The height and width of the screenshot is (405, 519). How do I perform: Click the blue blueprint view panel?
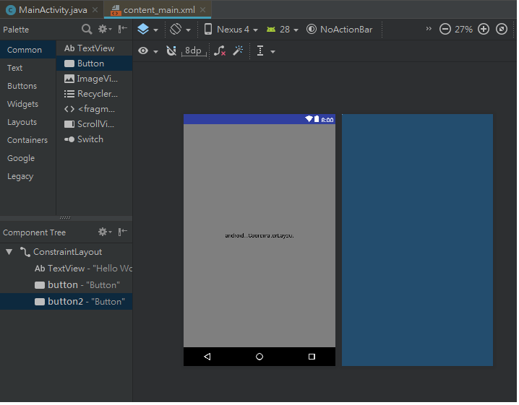(x=417, y=240)
